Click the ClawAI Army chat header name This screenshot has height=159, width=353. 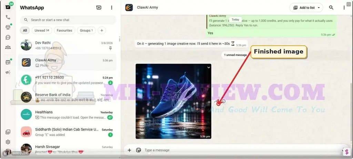[x=148, y=8]
